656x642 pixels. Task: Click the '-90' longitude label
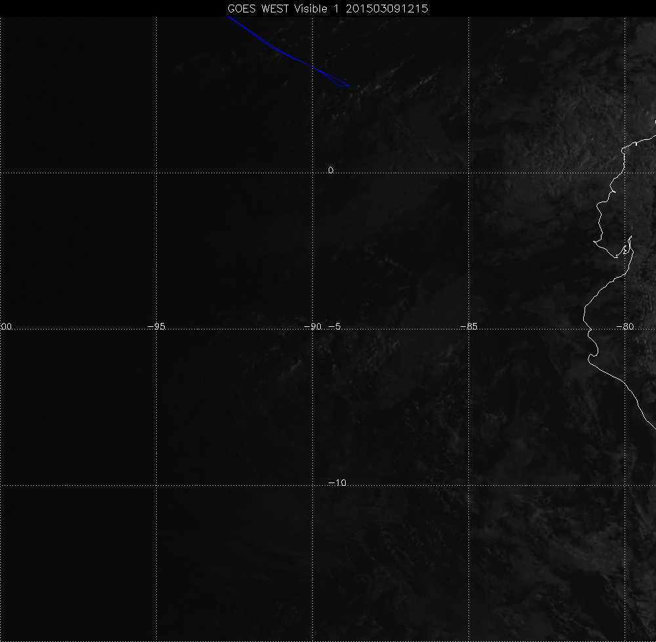pyautogui.click(x=312, y=326)
